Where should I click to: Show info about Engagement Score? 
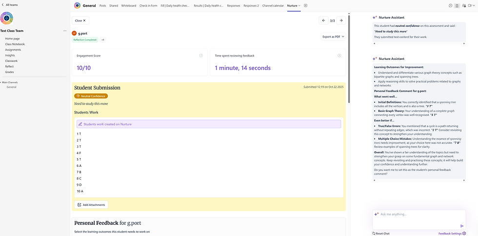(201, 55)
